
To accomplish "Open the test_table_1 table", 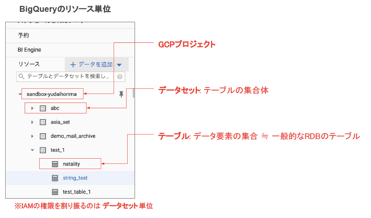I will (77, 192).
